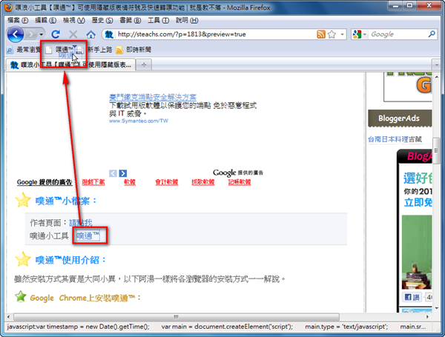Screen dimensions: 445x337
Task: Click the Facebook 讚 like button
Action: (412, 297)
